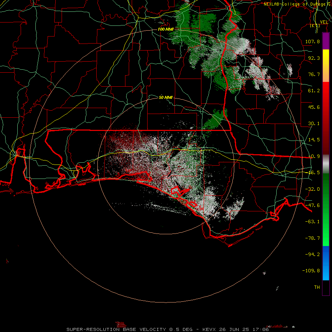Screen dimensions: 332x332
Task: Click the -94.2 legend value
Action: [312, 254]
